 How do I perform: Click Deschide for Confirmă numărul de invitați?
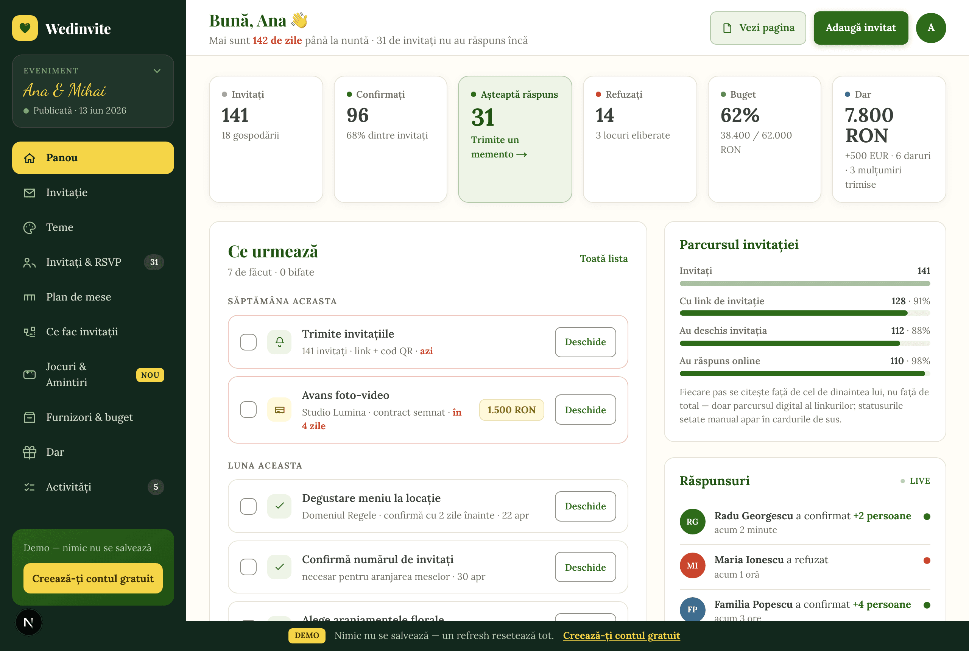click(586, 567)
